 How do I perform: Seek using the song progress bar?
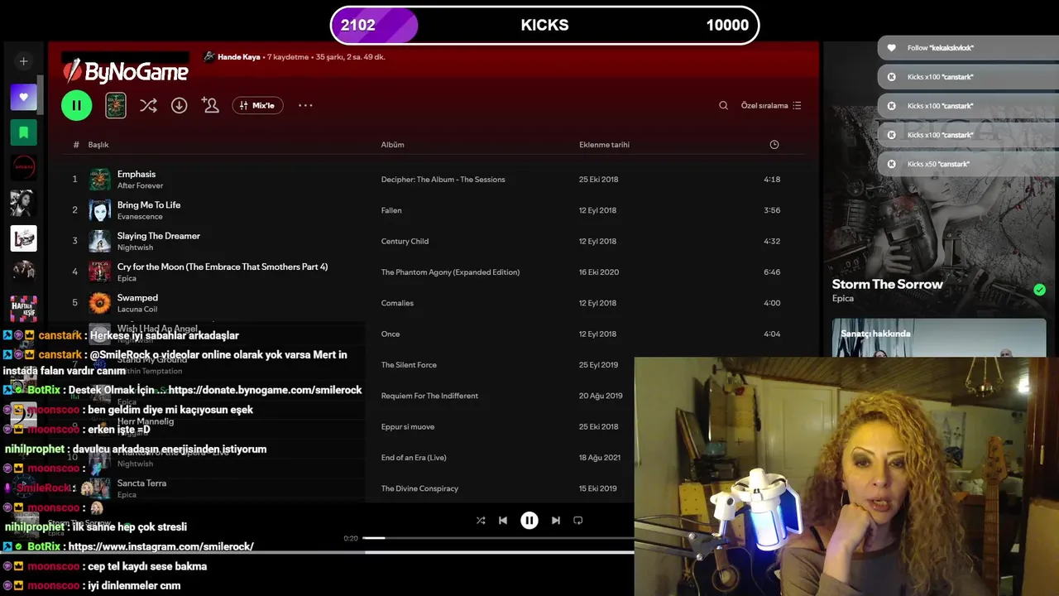point(498,538)
